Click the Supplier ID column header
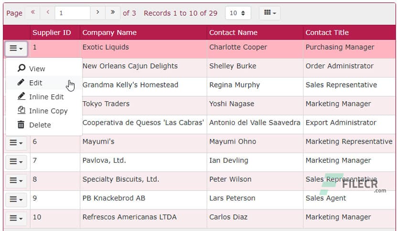Viewport: 399px width, 231px height. tap(52, 32)
